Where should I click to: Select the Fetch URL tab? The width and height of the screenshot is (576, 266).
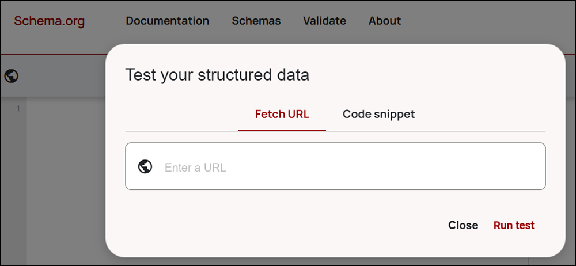point(282,114)
